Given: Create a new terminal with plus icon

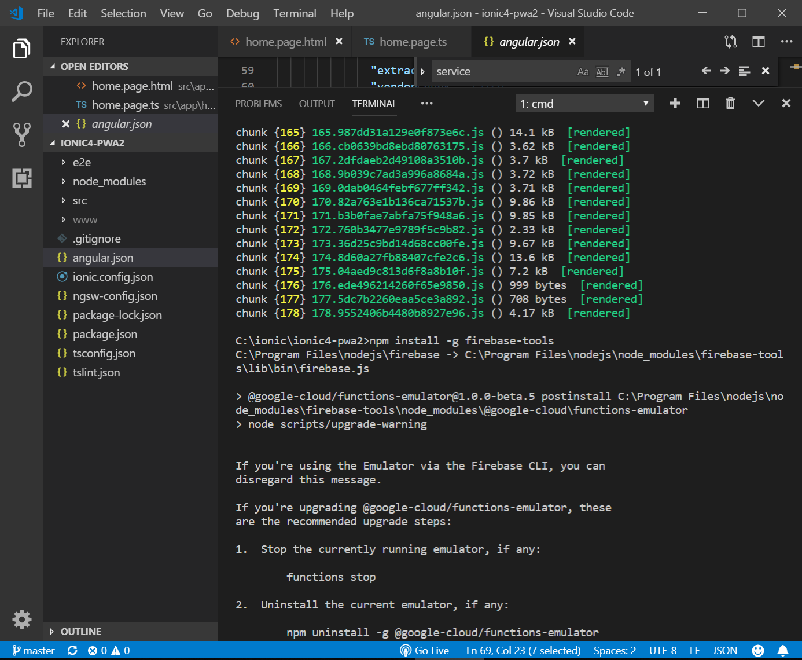Looking at the screenshot, I should (x=675, y=103).
